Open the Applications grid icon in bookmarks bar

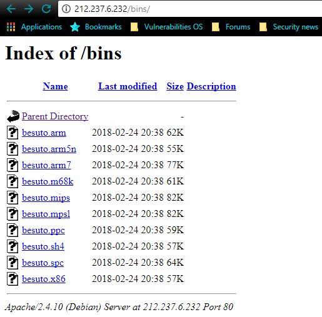11,27
